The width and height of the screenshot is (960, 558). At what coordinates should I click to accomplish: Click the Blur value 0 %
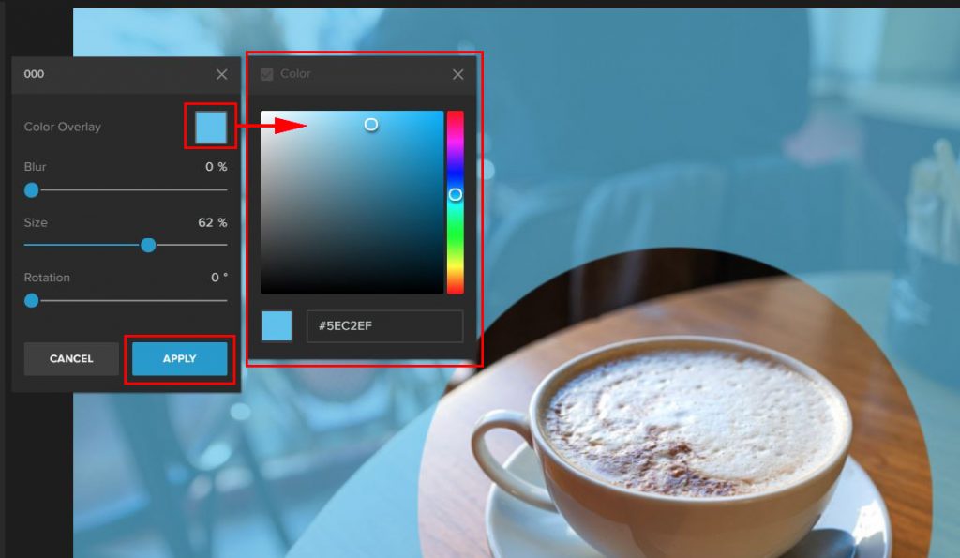point(217,167)
